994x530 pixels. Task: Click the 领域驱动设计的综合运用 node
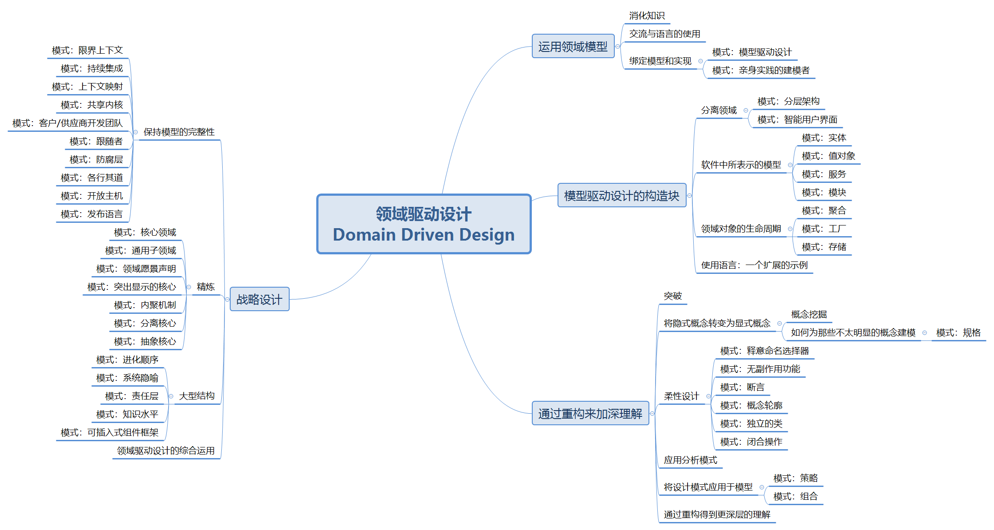tap(165, 450)
